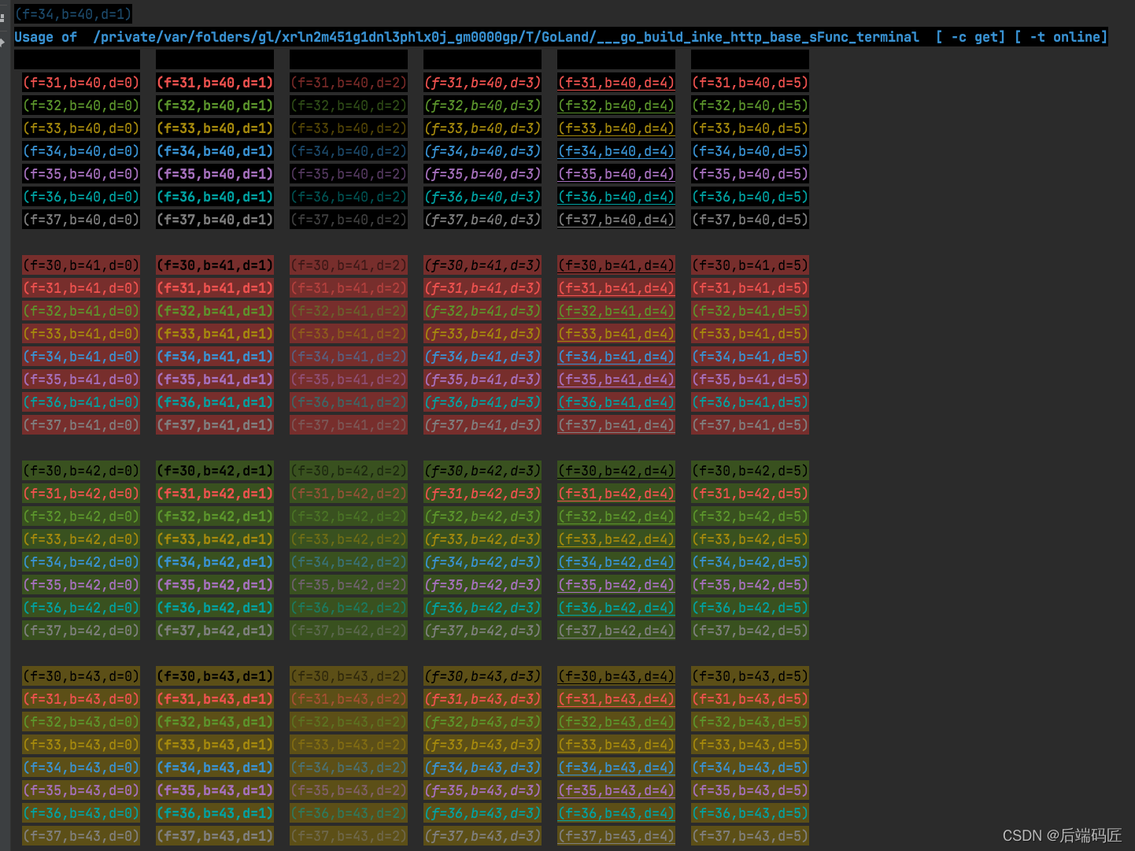1135x851 pixels.
Task: Select '(f=37,b=41,d=3)' italic entry
Action: [482, 425]
